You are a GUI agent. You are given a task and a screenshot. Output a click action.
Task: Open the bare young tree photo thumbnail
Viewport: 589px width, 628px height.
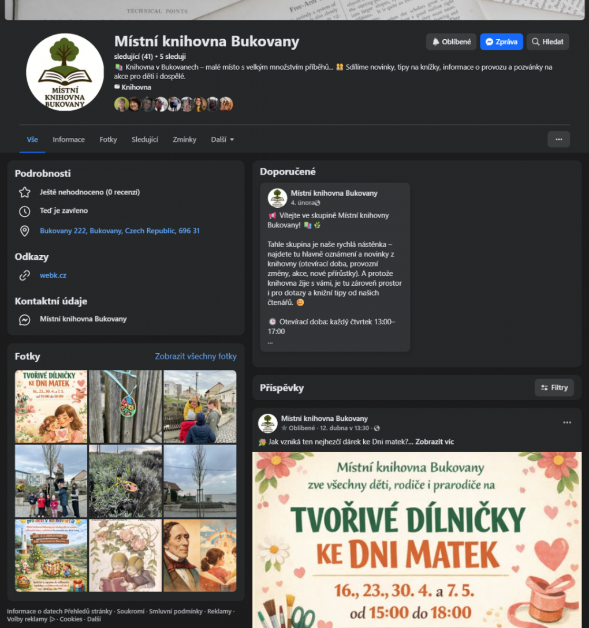[x=200, y=481]
